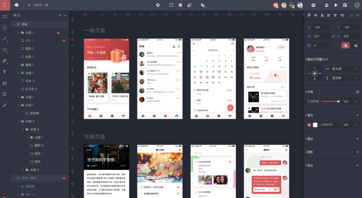Select the Image tool
This screenshot has height=198, width=362.
click(5, 83)
